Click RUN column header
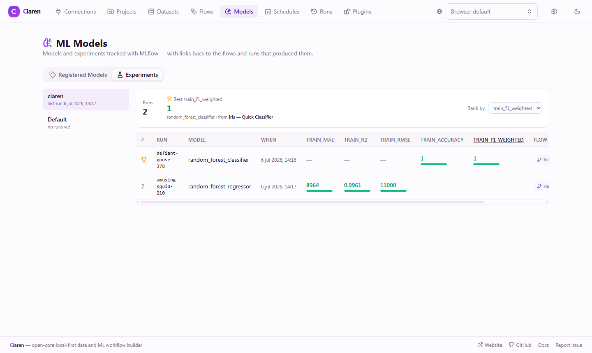The width and height of the screenshot is (592, 353). pos(162,140)
